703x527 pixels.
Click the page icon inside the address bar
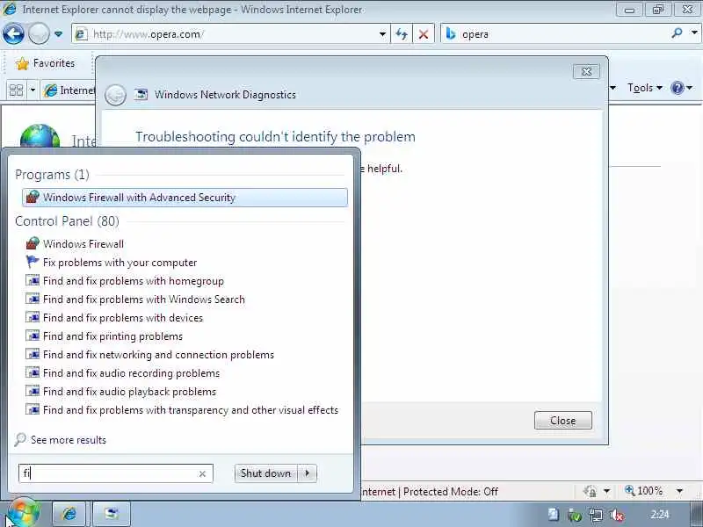coord(81,34)
